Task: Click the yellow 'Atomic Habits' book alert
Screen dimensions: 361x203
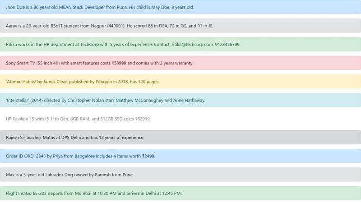Action: point(180,82)
